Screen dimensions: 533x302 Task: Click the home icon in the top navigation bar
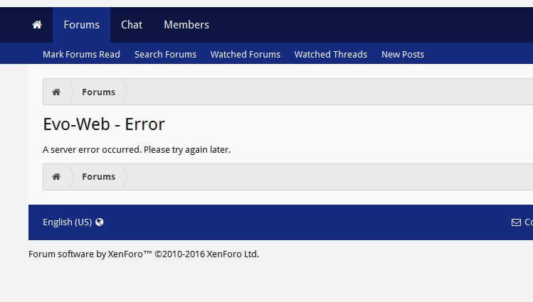[37, 25]
